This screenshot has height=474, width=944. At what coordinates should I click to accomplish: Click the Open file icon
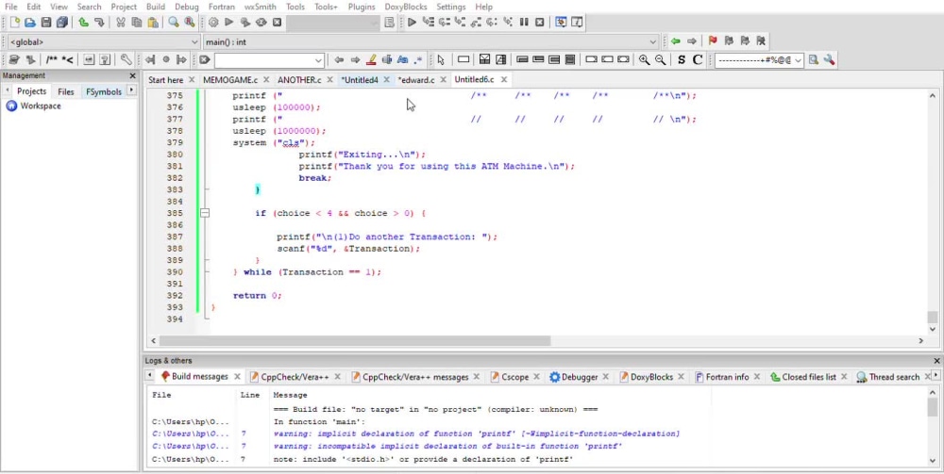(30, 23)
